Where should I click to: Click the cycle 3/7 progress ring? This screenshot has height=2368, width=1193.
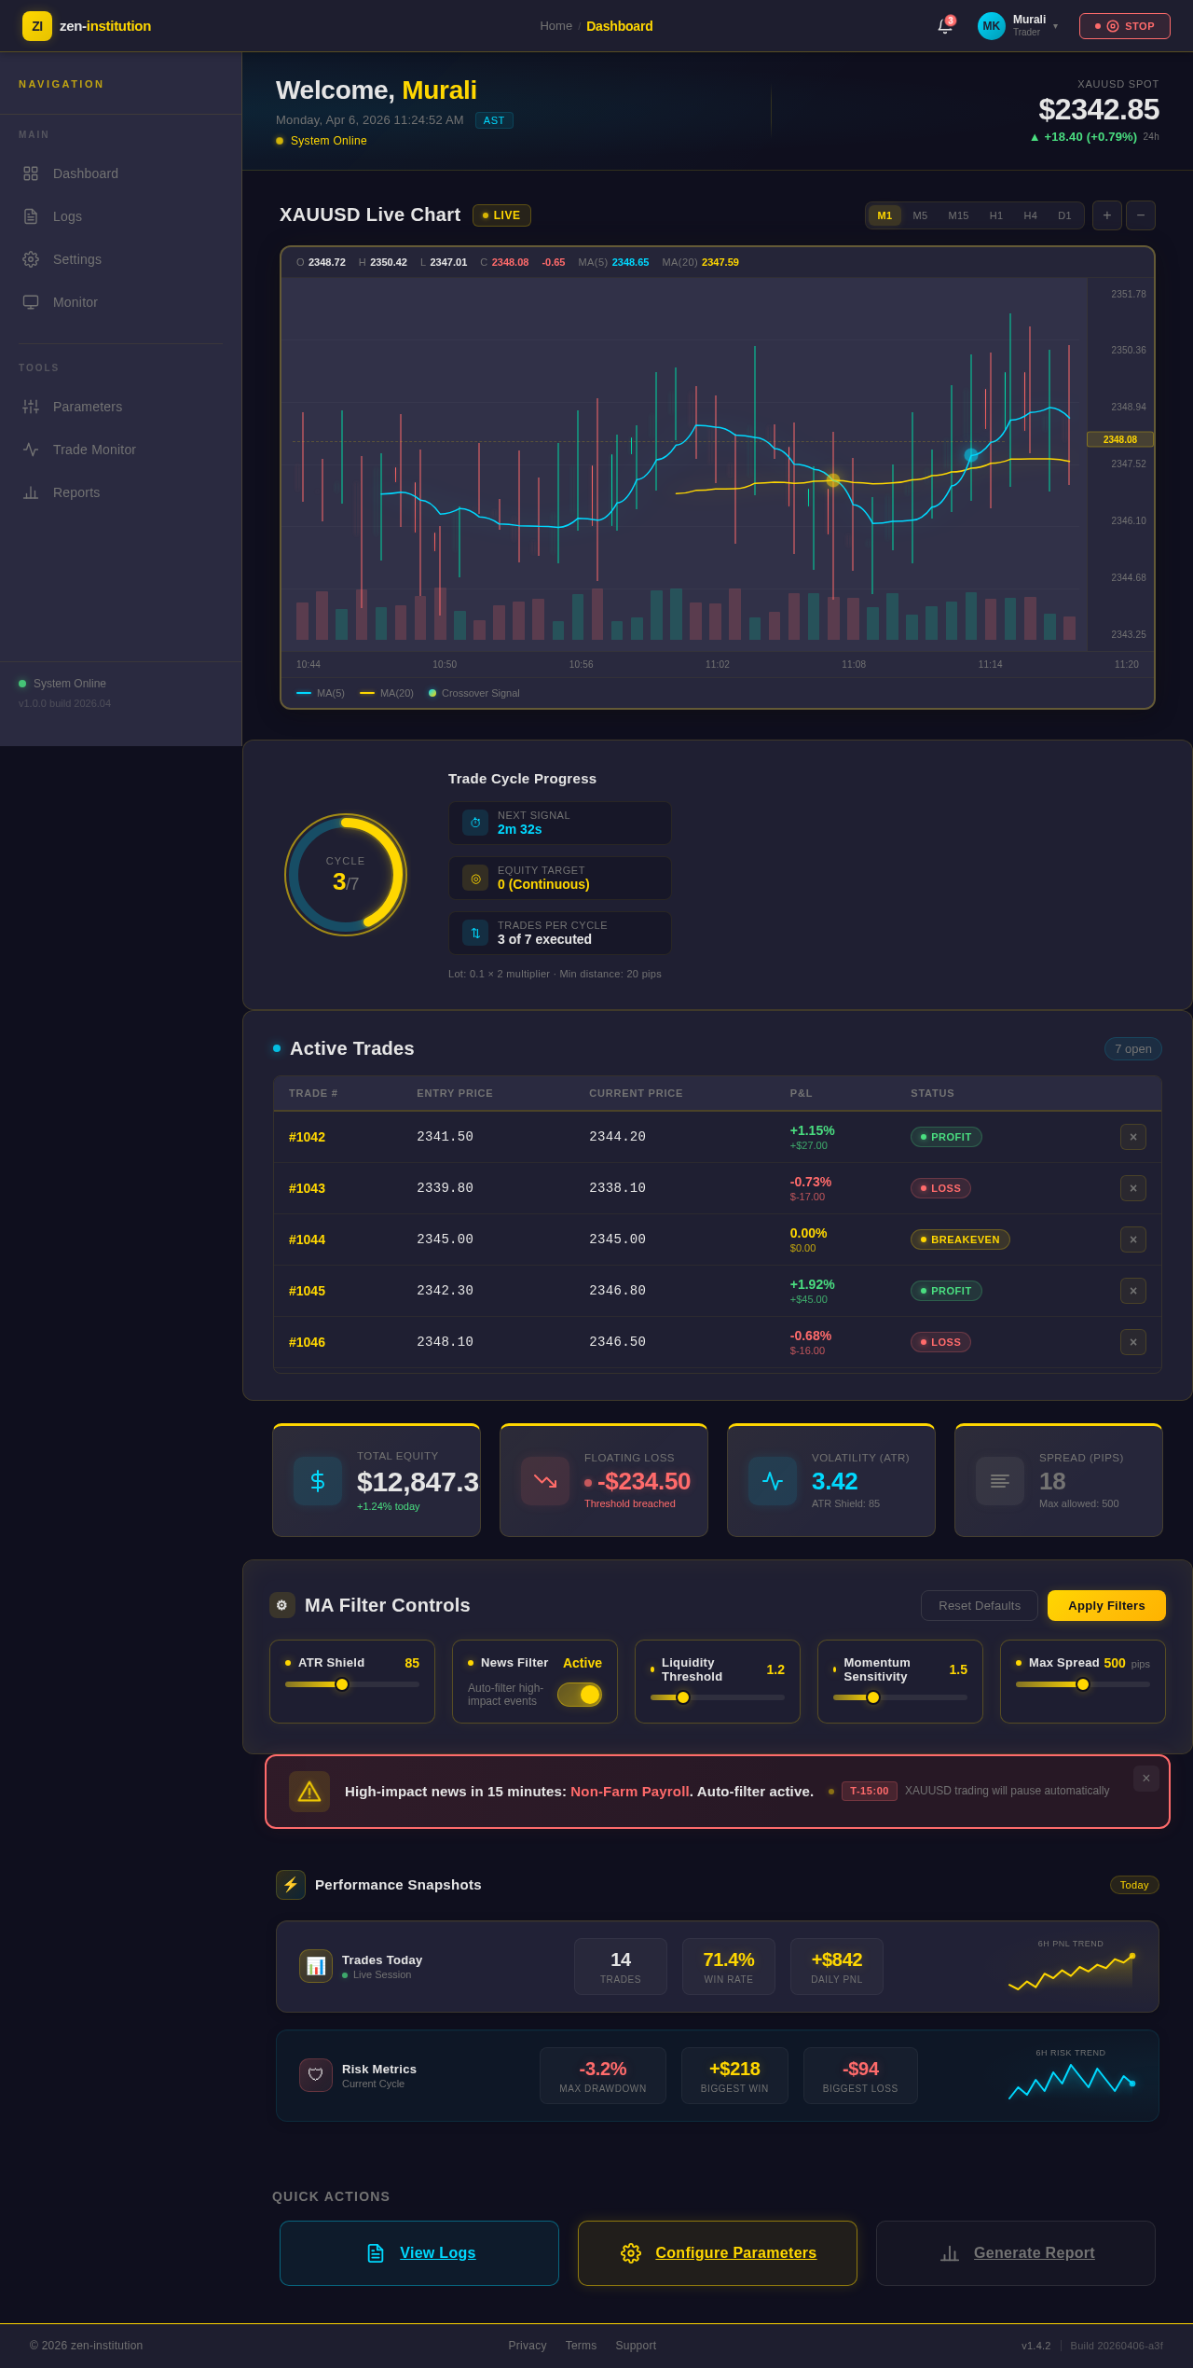tap(346, 875)
